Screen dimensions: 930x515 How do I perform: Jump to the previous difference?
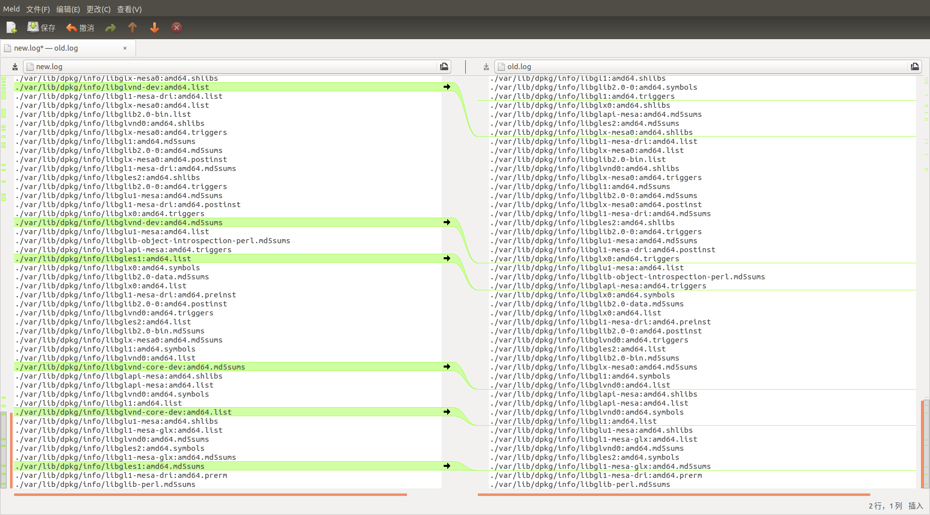point(132,28)
